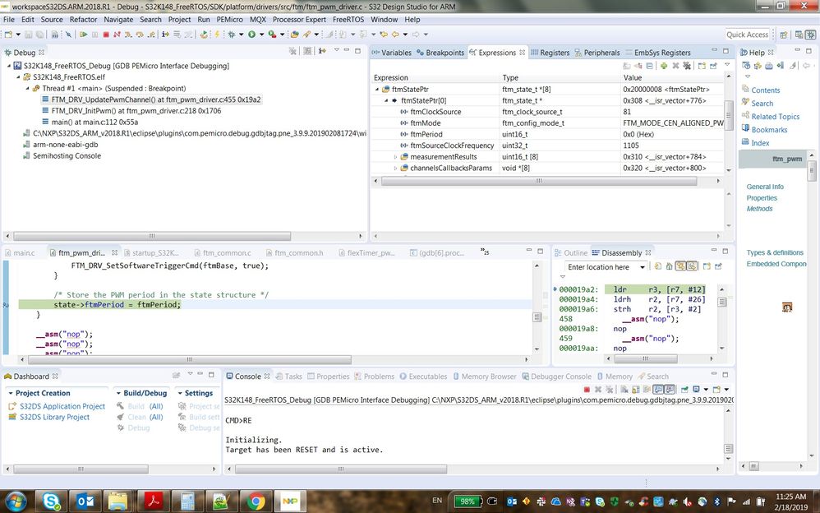The image size is (820, 513).
Task: Click the Console horizontal scrollbar thumb
Action: [x=341, y=469]
